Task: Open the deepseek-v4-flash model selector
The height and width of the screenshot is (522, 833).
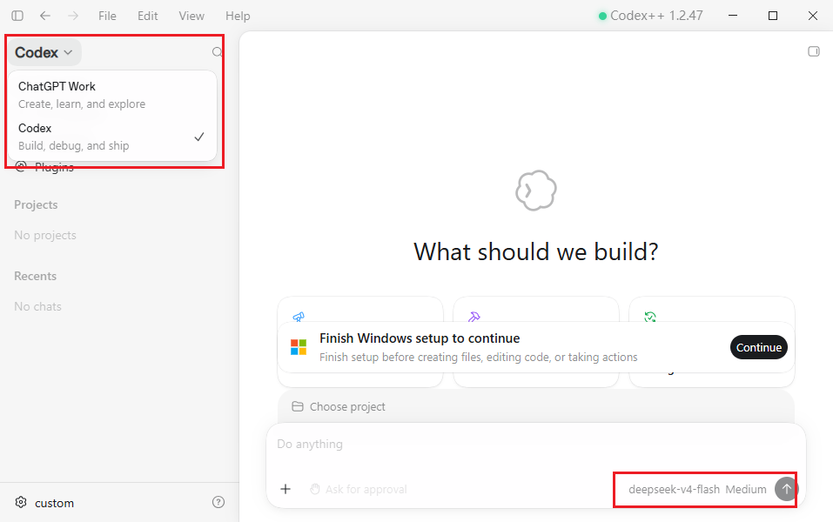Action: click(x=674, y=489)
